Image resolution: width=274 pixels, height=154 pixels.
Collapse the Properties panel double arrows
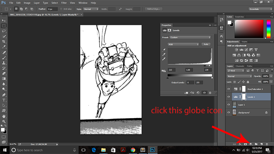(210, 25)
